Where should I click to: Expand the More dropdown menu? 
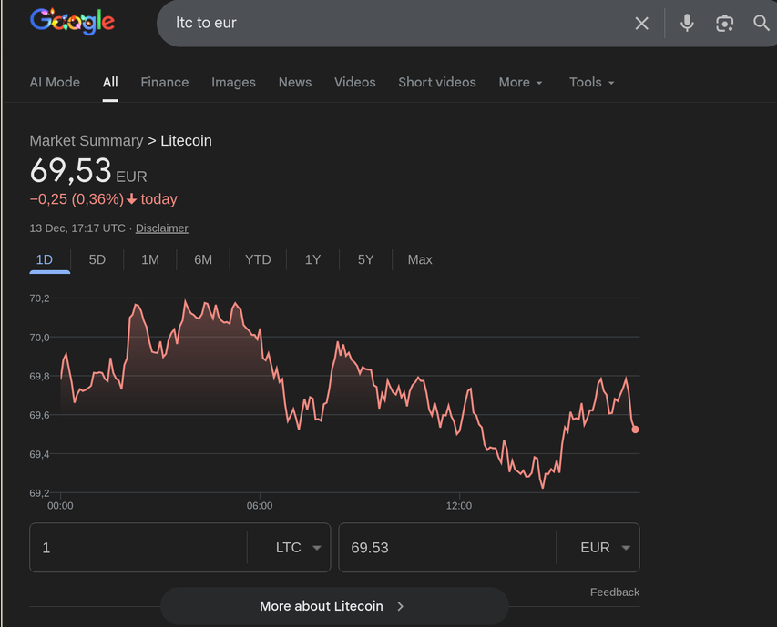pos(520,82)
